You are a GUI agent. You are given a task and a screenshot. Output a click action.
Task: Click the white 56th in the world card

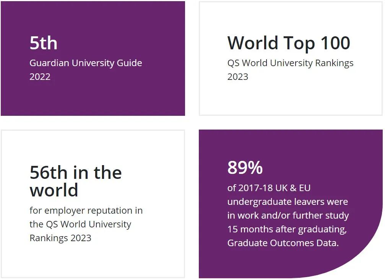[x=93, y=204]
